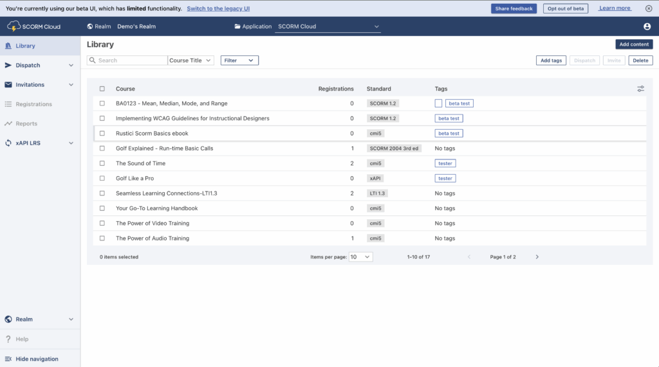Viewport: 659px width, 367px height.
Task: Open The Sound of Time course
Action: [x=141, y=163]
